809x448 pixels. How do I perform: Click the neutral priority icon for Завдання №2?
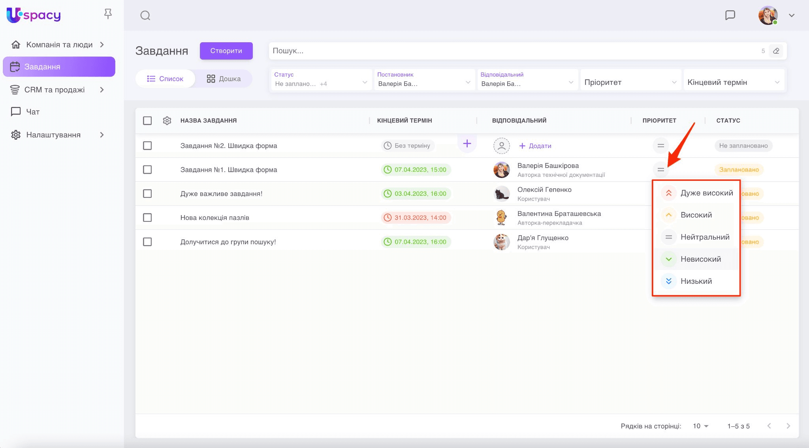[660, 146]
